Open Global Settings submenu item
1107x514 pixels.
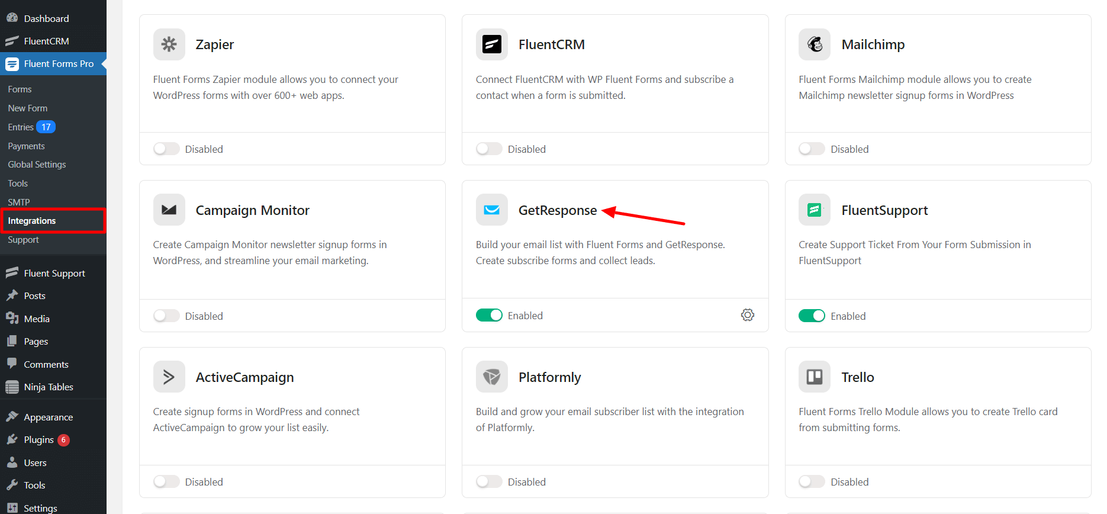point(37,165)
